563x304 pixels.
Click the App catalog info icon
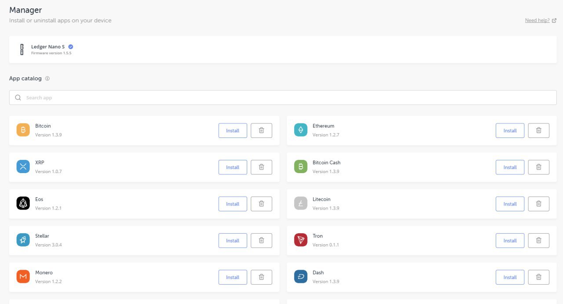click(x=48, y=79)
